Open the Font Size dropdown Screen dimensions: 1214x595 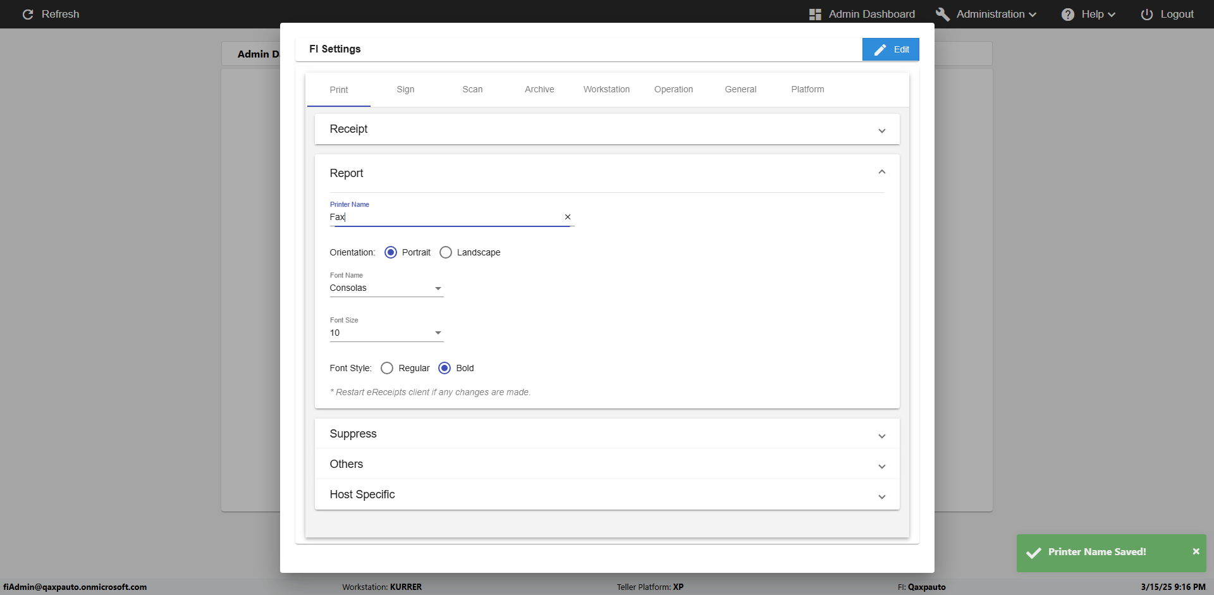coord(386,333)
